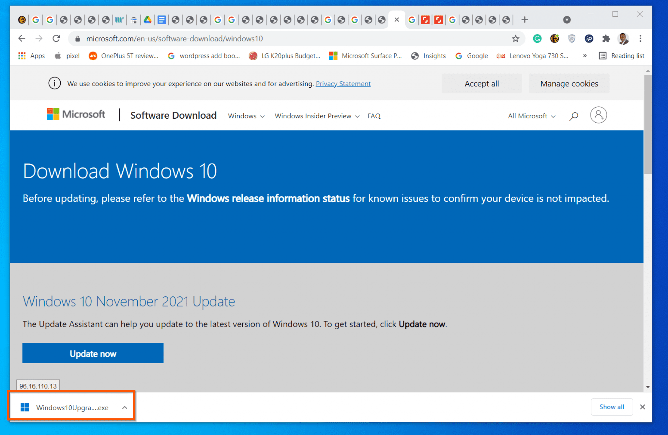Open the tab search dropdown
This screenshot has width=668, height=435.
pos(567,20)
